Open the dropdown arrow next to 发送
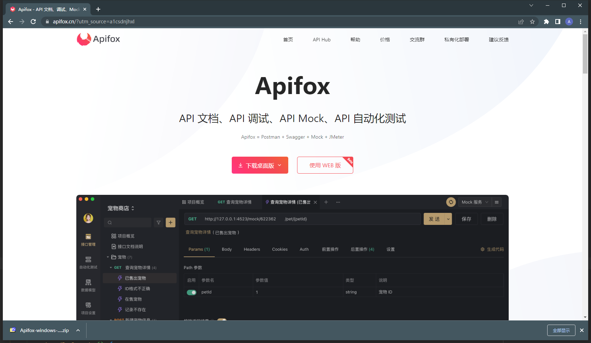The height and width of the screenshot is (343, 591). pos(448,219)
